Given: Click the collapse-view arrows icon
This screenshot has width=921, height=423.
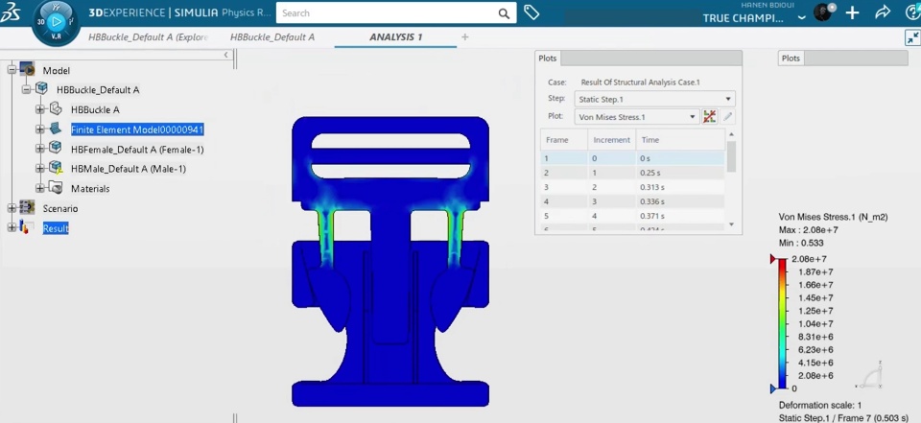Looking at the screenshot, I should (912, 37).
